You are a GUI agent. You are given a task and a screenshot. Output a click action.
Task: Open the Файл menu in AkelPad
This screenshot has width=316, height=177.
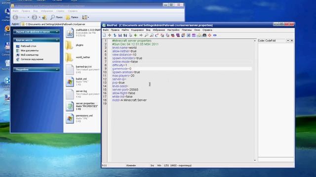106,30
